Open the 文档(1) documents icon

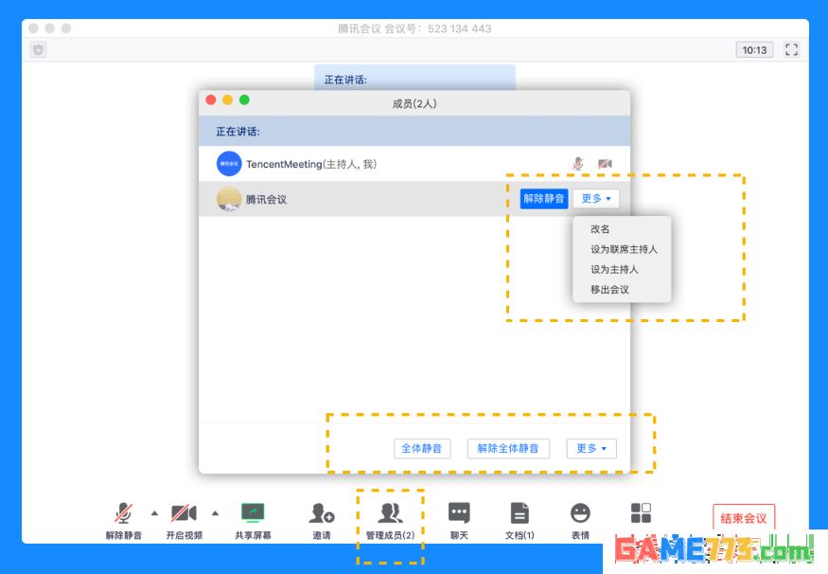[520, 513]
